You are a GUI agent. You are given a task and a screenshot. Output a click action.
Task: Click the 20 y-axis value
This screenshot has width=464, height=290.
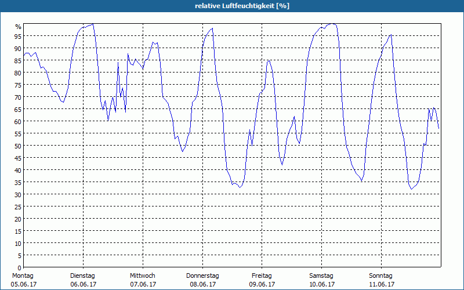point(18,219)
